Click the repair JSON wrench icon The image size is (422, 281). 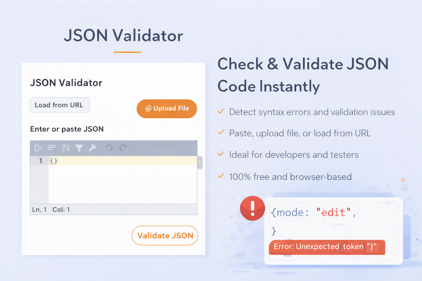coord(93,148)
